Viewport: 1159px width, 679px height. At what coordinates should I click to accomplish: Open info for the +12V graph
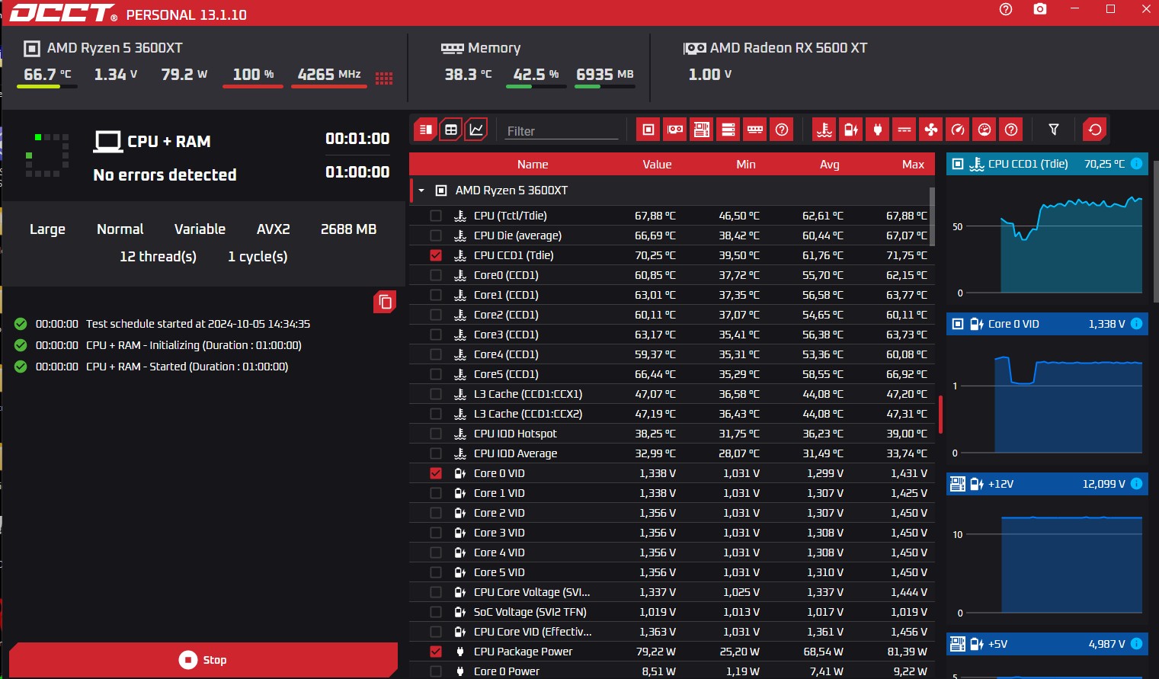click(x=1136, y=484)
